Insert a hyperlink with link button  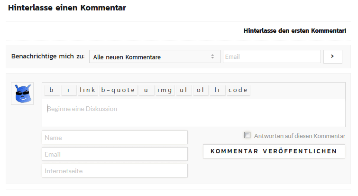click(x=88, y=90)
